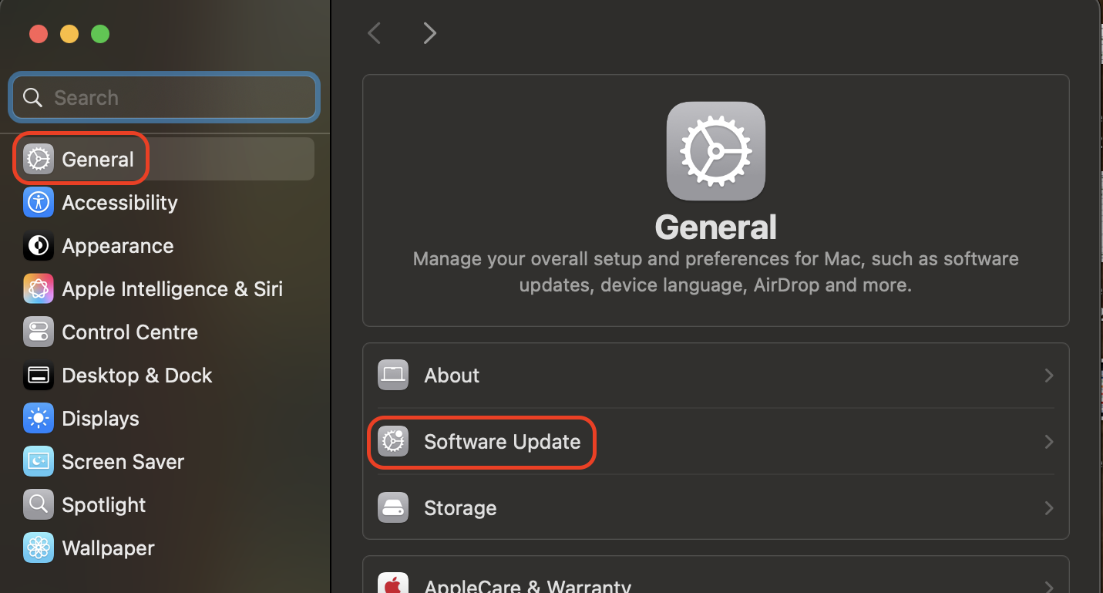Click the Apple Intelligence & Siri icon
This screenshot has height=593, width=1103.
tap(38, 288)
